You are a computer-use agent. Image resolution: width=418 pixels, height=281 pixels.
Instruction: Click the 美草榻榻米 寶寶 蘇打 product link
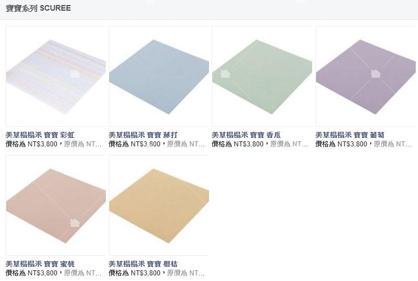[143, 135]
